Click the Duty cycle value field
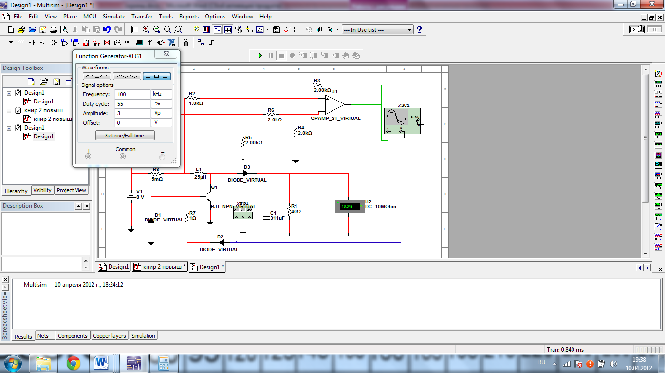This screenshot has height=373, width=665. pyautogui.click(x=132, y=104)
